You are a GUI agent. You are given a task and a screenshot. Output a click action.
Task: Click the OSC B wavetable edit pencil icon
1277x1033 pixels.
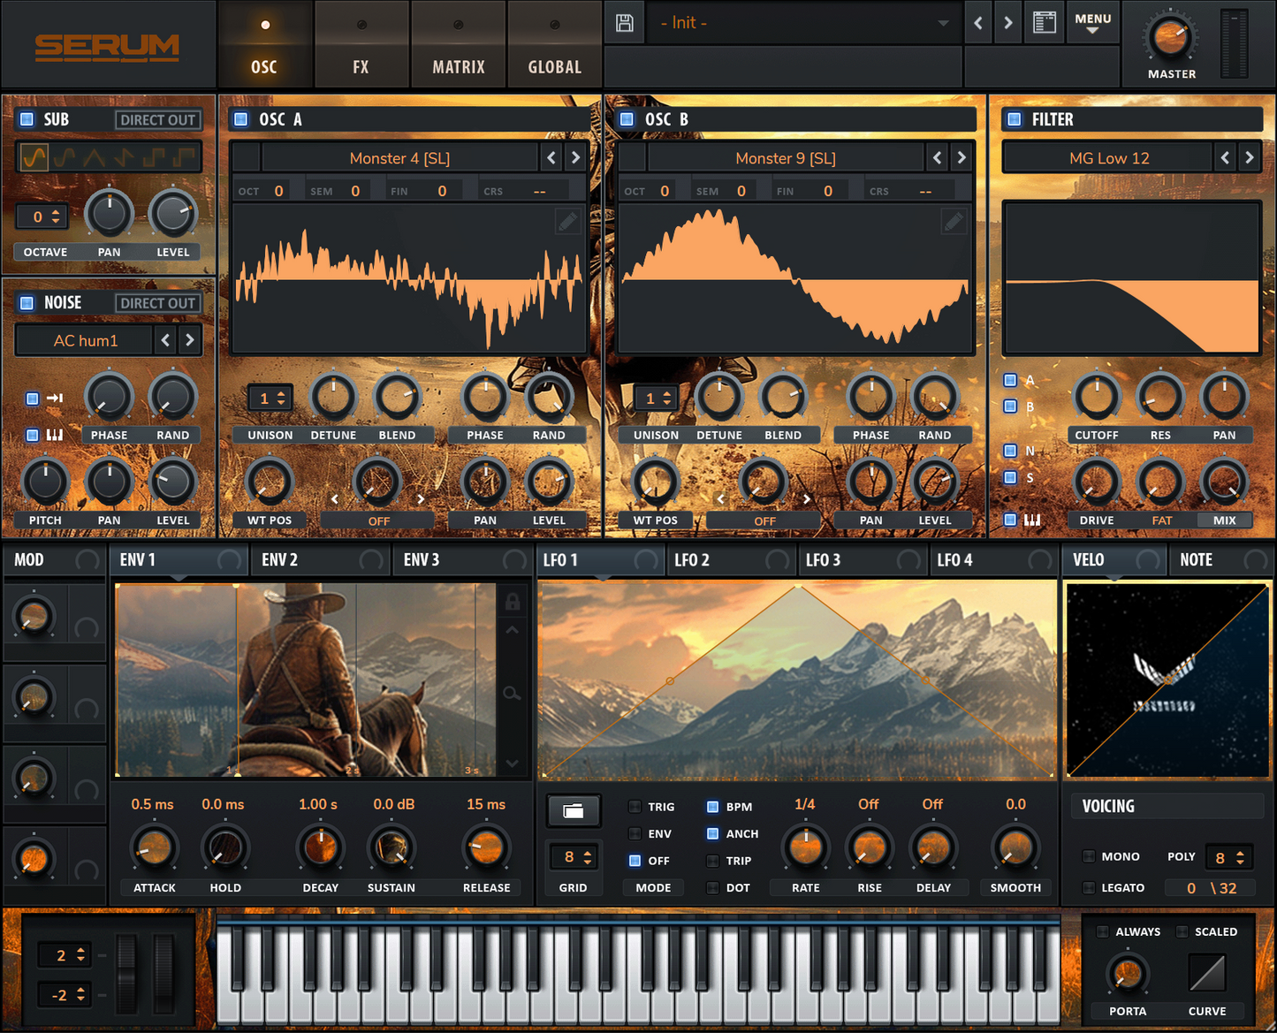[954, 221]
